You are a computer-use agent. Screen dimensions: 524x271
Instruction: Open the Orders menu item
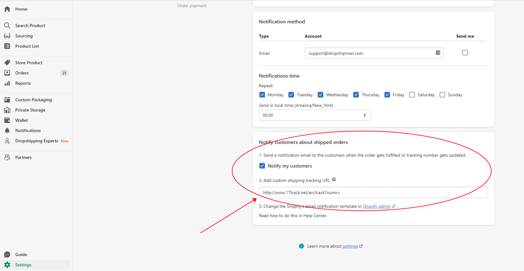(22, 73)
